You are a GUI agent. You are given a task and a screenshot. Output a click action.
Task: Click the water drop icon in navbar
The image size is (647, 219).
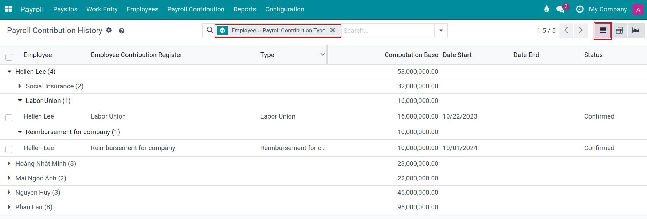[x=546, y=9]
